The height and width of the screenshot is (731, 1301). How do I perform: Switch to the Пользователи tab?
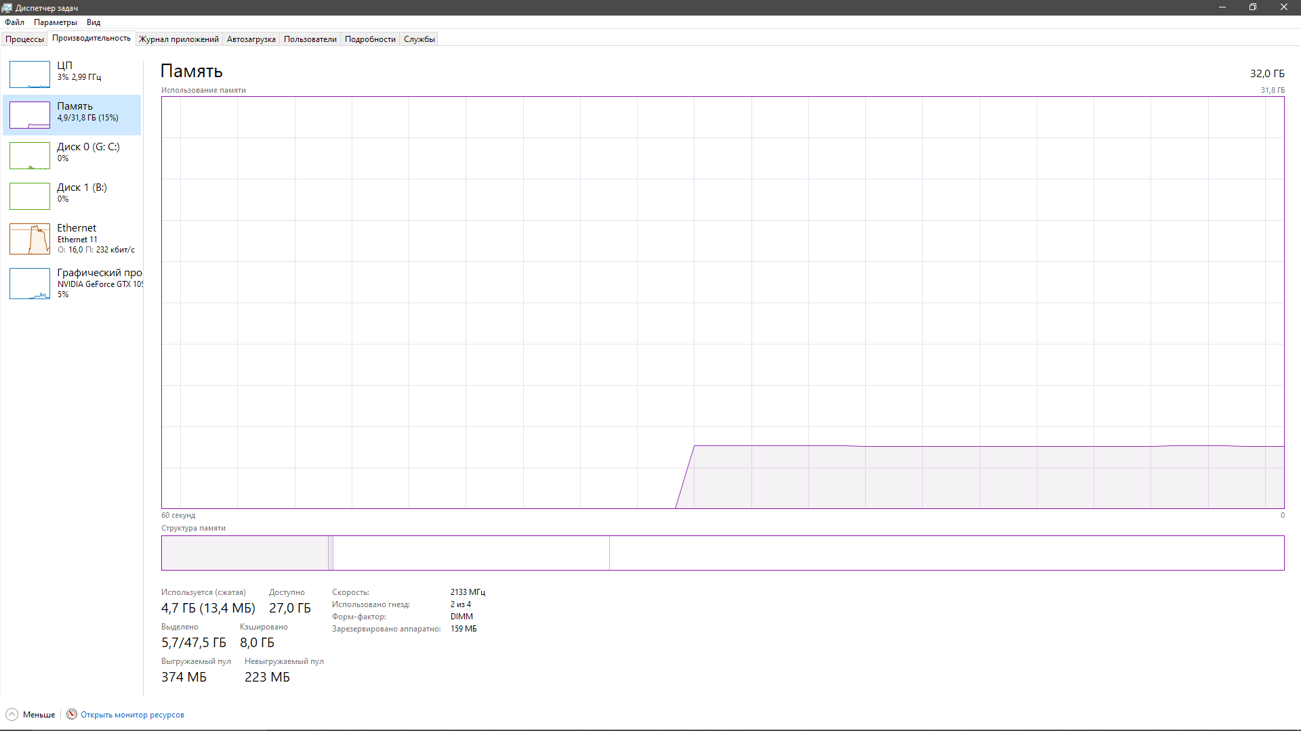[x=310, y=39]
